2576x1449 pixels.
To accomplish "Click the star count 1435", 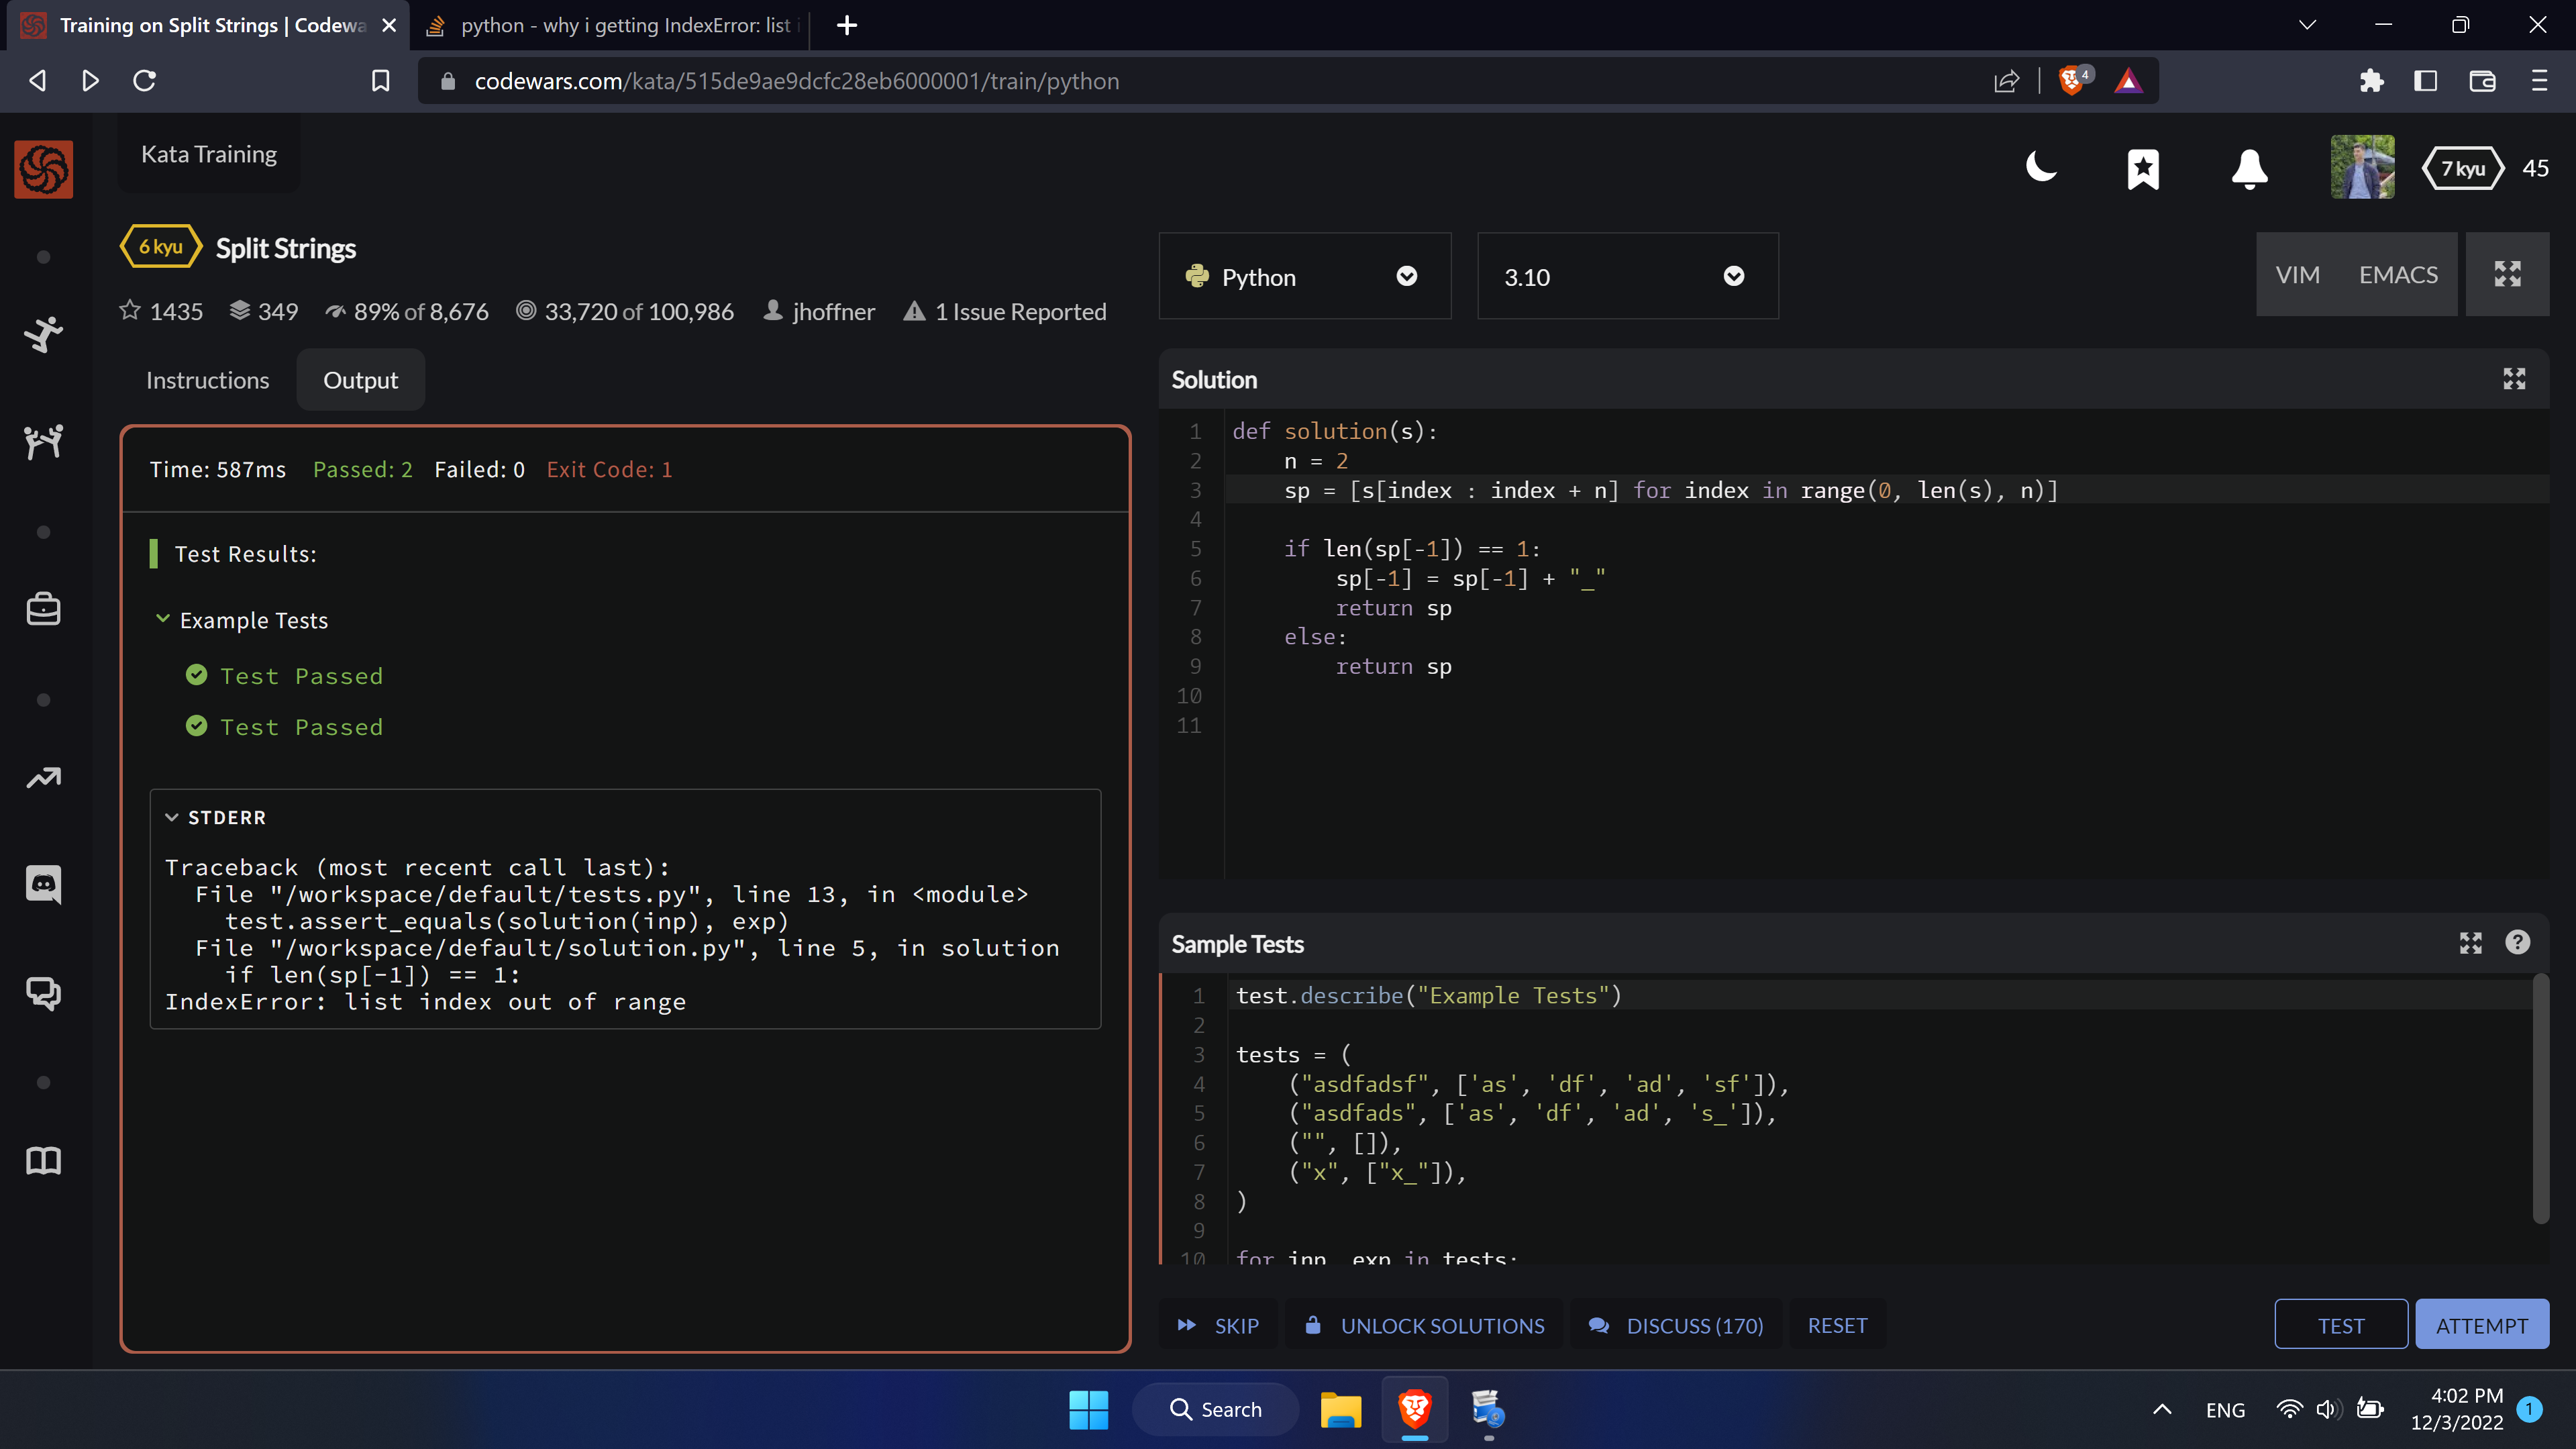I will [161, 312].
